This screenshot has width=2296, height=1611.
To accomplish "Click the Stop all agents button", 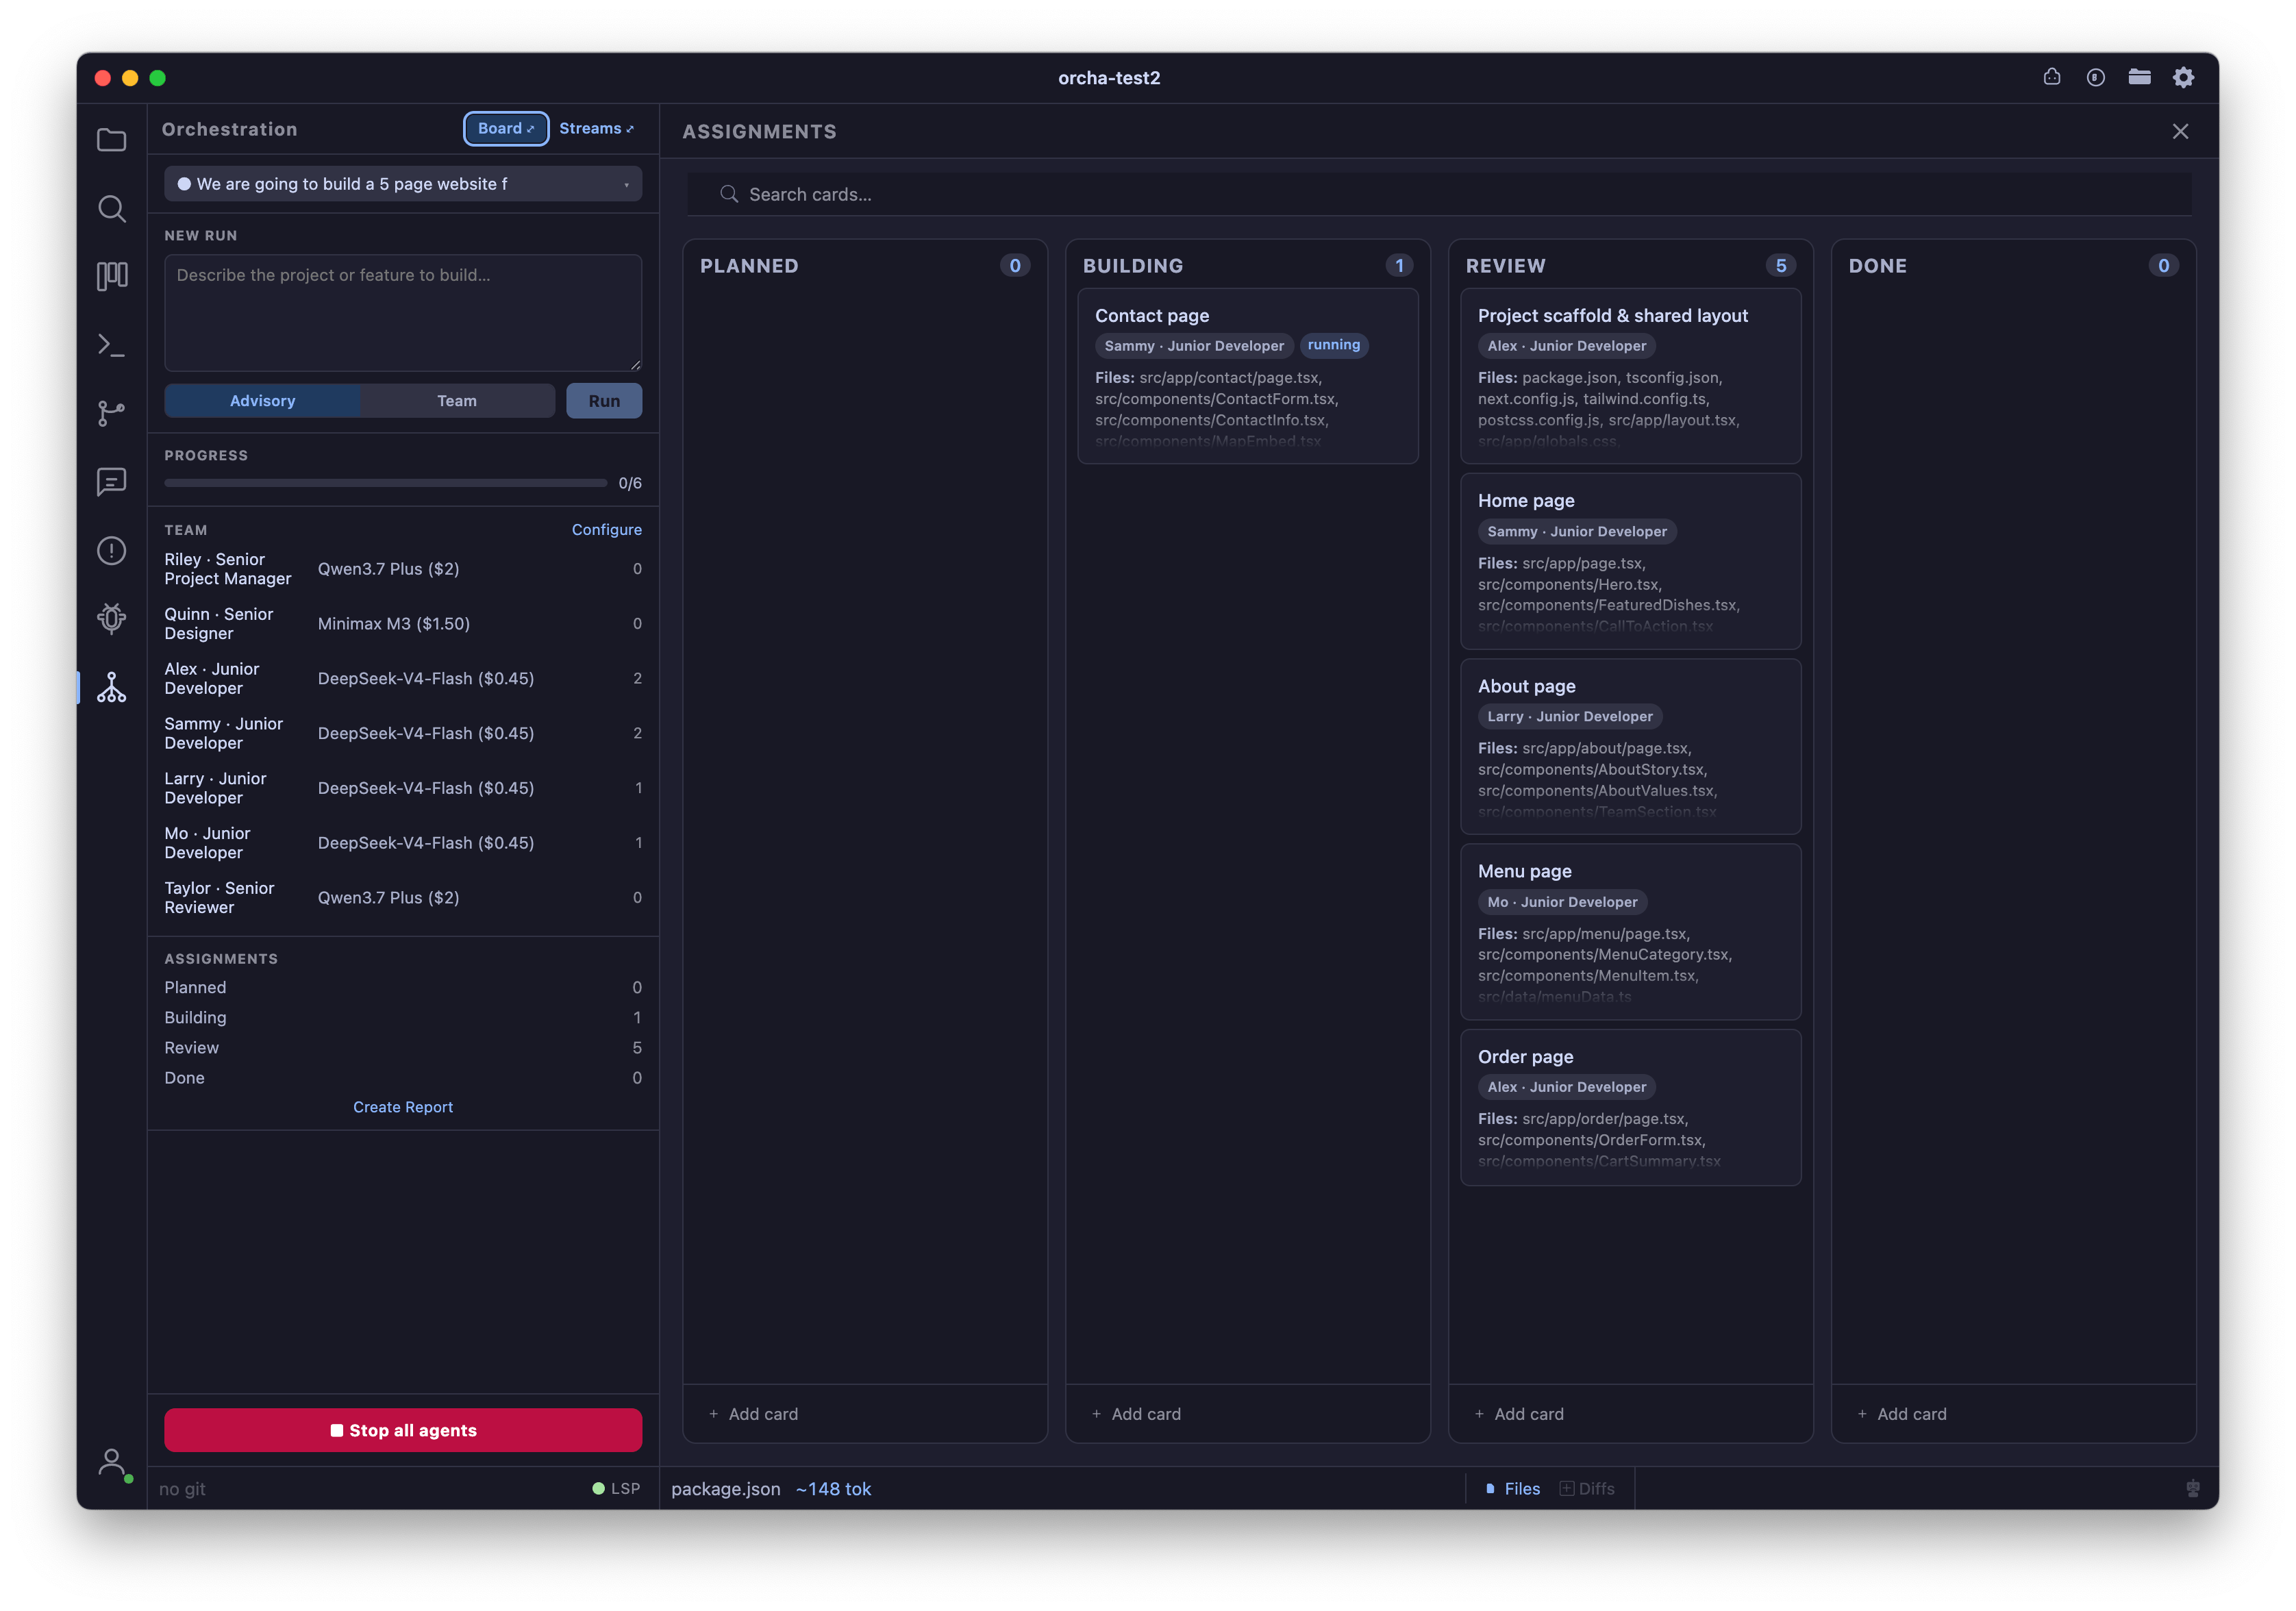I will [403, 1430].
